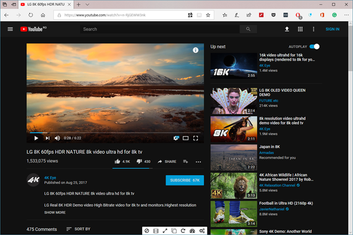Click the block (circle-slash) icon in bottom toolbar
The image size is (353, 235).
click(x=147, y=231)
